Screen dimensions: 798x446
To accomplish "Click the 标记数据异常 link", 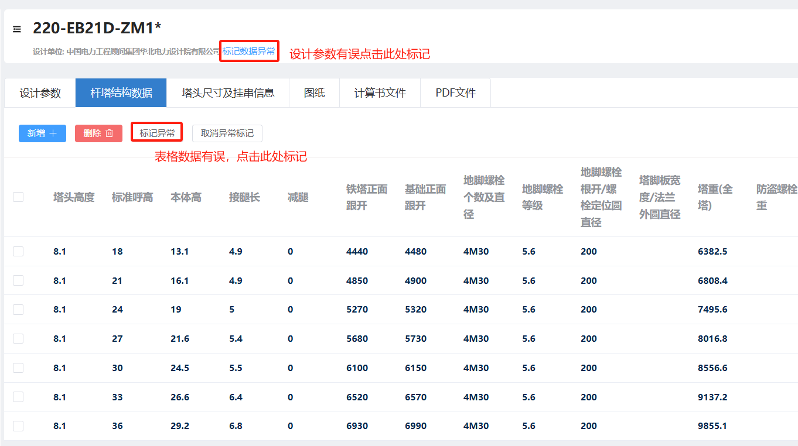I will point(249,52).
